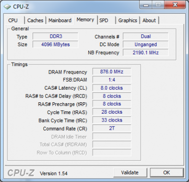Click the empty DRAM Idle Timer field
The image size is (189, 182).
click(112, 136)
